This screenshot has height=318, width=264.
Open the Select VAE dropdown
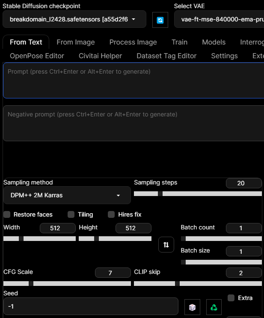click(x=219, y=19)
